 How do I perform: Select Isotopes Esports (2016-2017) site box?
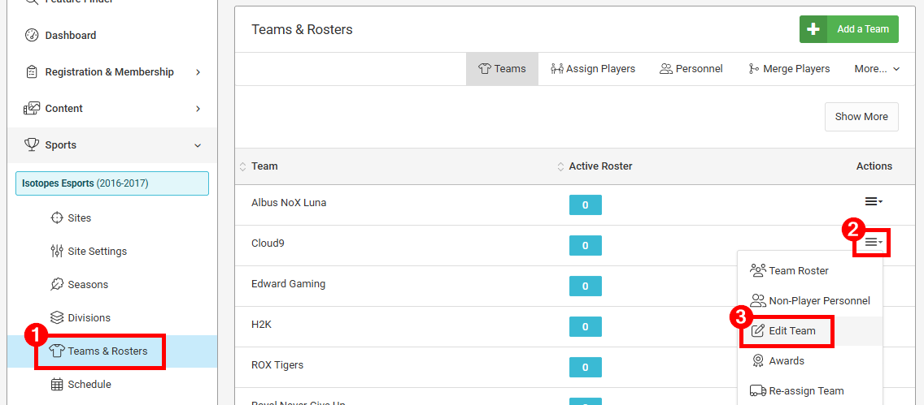(x=112, y=183)
